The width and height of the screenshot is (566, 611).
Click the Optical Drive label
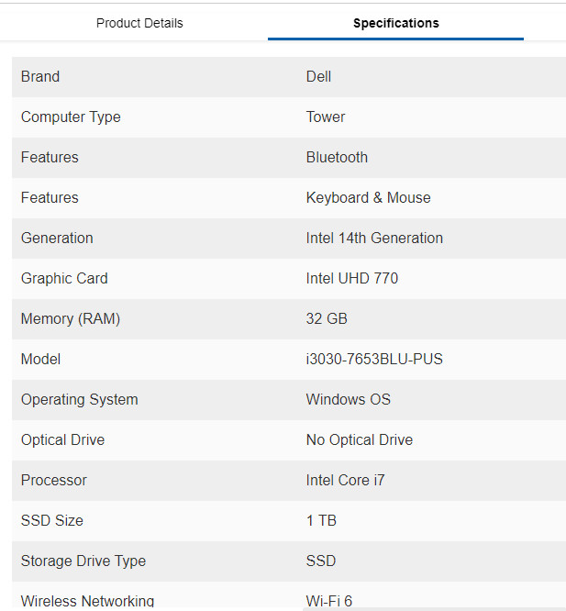click(x=63, y=440)
